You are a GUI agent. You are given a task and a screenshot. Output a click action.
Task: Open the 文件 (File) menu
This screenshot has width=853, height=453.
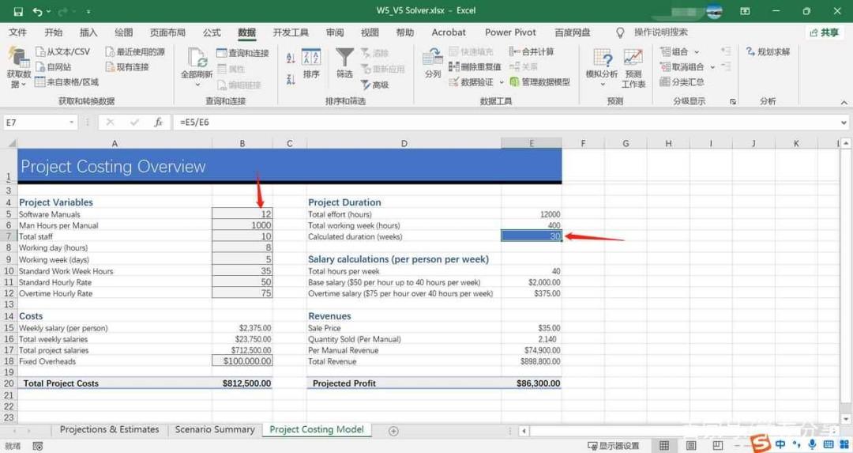tap(17, 32)
